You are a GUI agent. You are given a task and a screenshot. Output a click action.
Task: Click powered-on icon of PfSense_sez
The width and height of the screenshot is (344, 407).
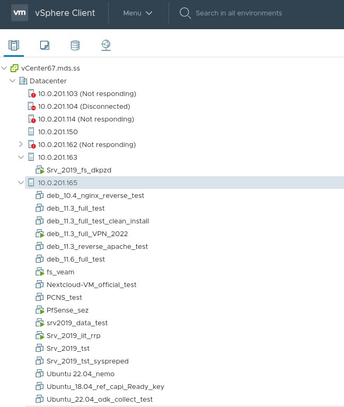[x=40, y=310]
